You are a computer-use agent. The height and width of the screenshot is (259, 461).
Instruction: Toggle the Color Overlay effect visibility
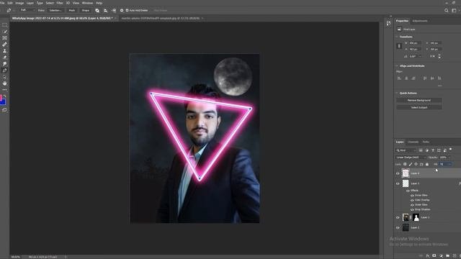(x=412, y=200)
